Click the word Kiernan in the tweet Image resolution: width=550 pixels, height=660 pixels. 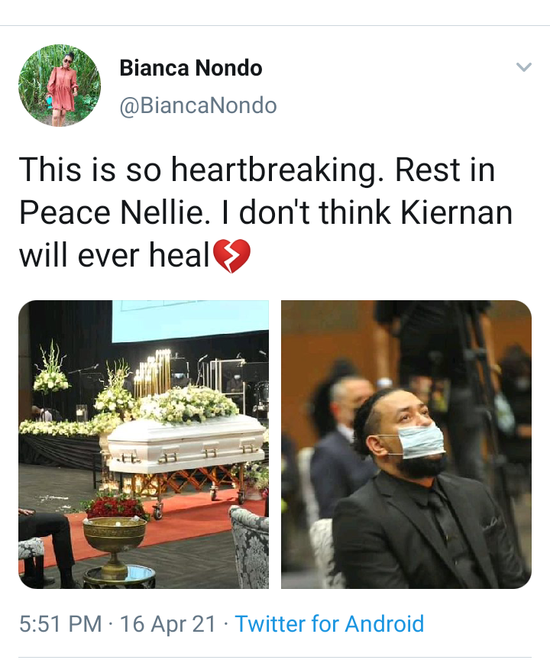(457, 212)
